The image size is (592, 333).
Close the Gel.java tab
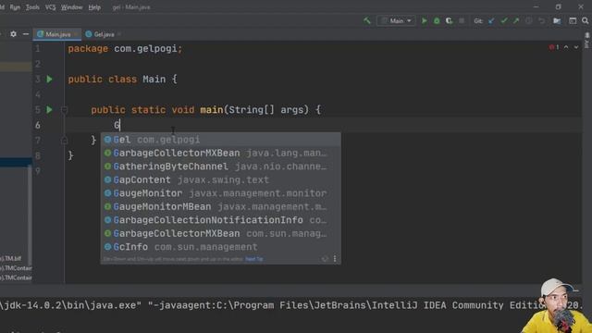(119, 34)
